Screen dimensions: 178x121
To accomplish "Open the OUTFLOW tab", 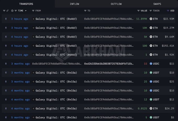I will pos(116,4).
